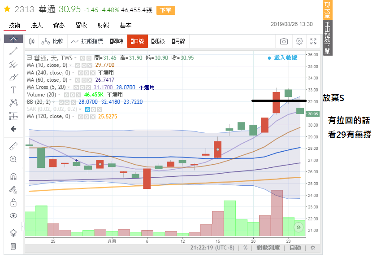Open dropdown arrow for MA (240, close, 0)
The image size is (381, 267).
pos(73,72)
